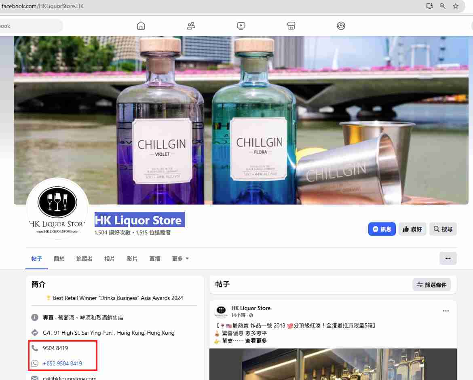Click the cs@hkliquorstore.com email address

pos(70,378)
